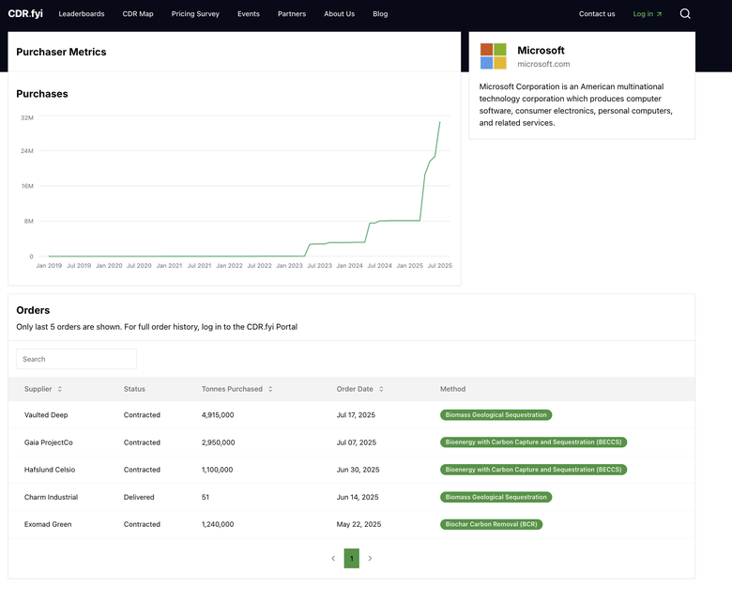Open the Blog link
The width and height of the screenshot is (732, 604).
tap(380, 14)
